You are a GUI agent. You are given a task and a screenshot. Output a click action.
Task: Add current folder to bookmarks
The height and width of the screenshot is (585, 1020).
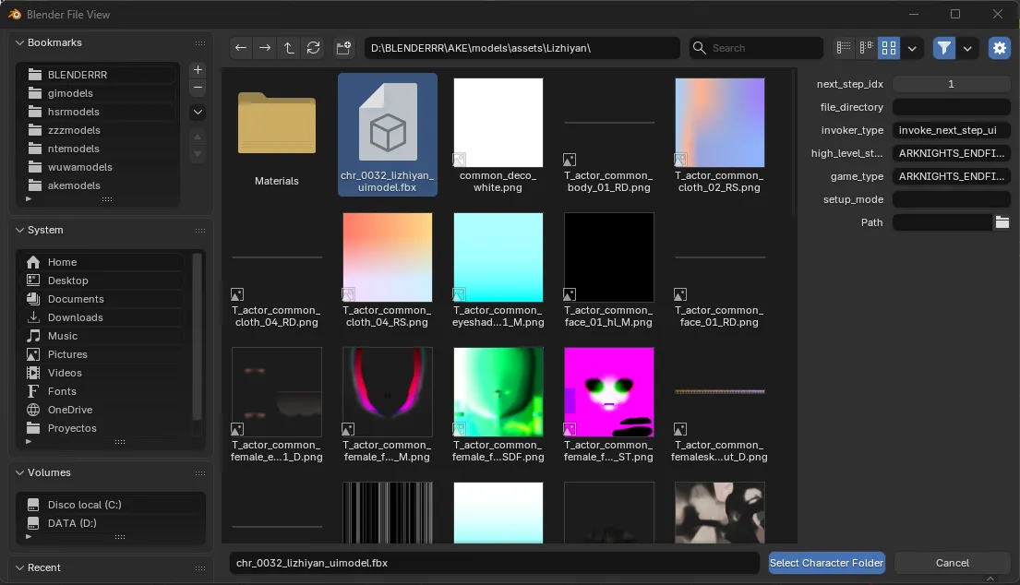point(198,69)
